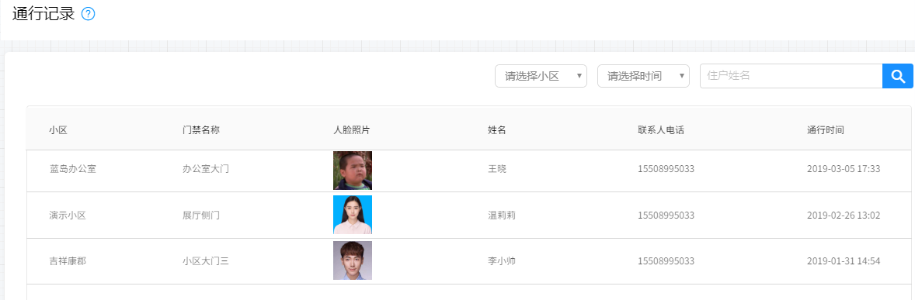Click the blue help question mark icon
The image size is (915, 300).
88,14
